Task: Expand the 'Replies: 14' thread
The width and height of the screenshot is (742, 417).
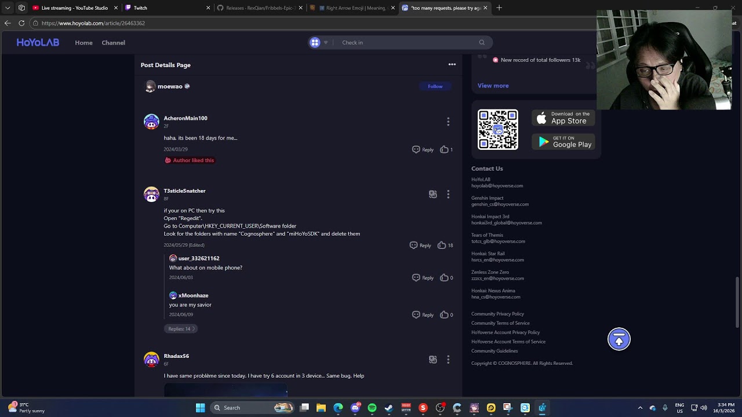Action: [181, 328]
